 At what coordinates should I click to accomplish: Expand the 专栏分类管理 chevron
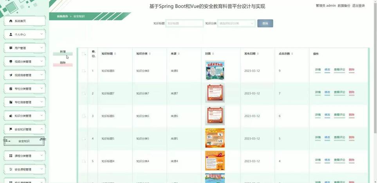coord(41,89)
